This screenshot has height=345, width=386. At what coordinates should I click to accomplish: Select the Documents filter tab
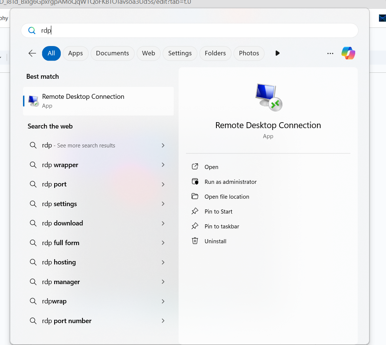pos(112,53)
